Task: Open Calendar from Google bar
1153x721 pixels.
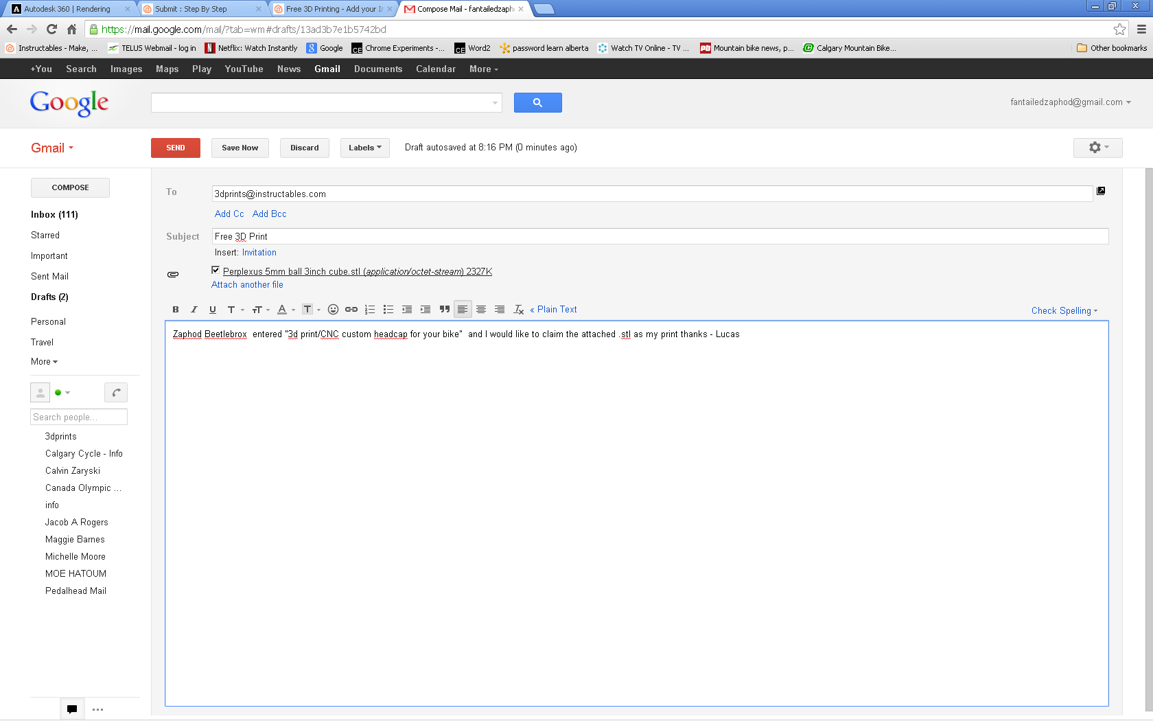Action: (436, 69)
